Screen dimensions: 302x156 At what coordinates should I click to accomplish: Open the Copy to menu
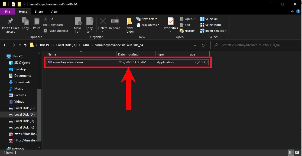[x=89, y=25]
